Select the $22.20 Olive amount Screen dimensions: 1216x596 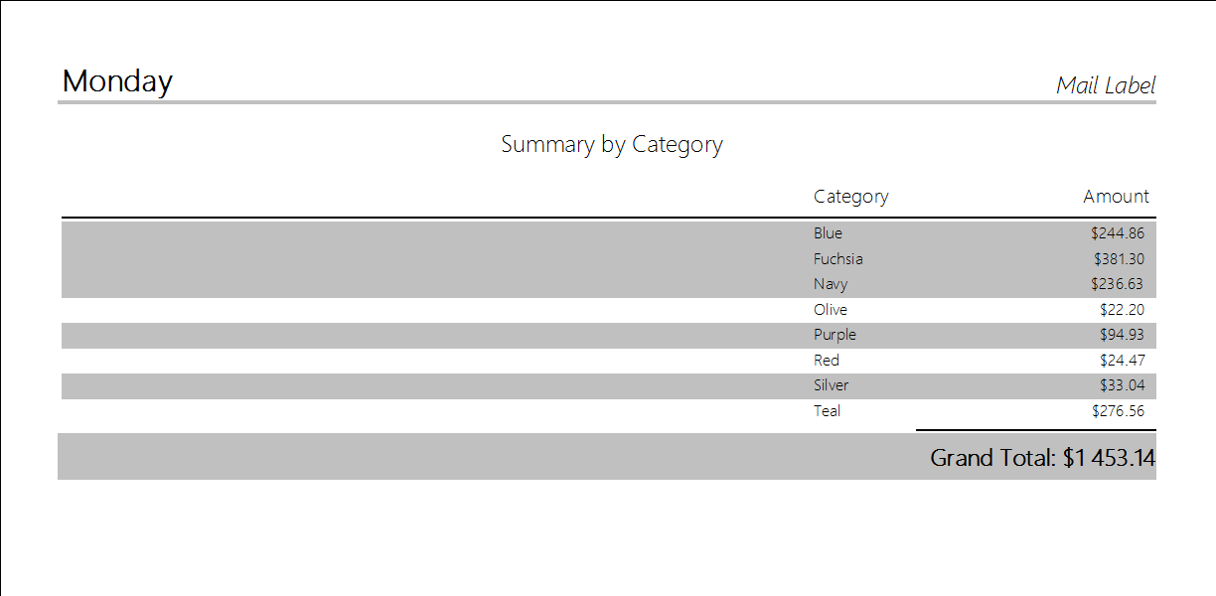click(x=1122, y=310)
